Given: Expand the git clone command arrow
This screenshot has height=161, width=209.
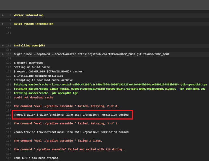Looking at the screenshot, I should pos(3,54).
